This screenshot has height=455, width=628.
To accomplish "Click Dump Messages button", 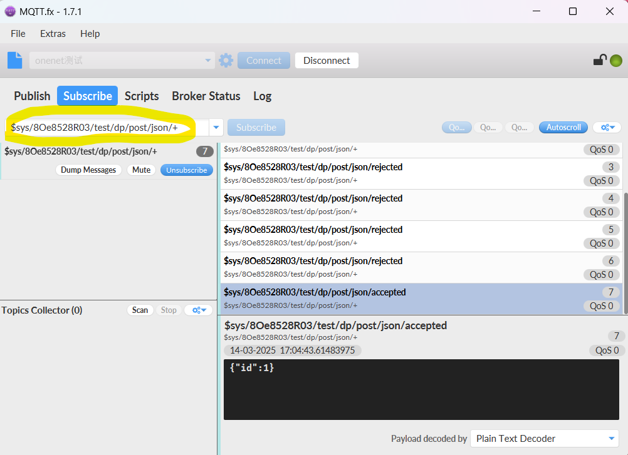I will (88, 170).
